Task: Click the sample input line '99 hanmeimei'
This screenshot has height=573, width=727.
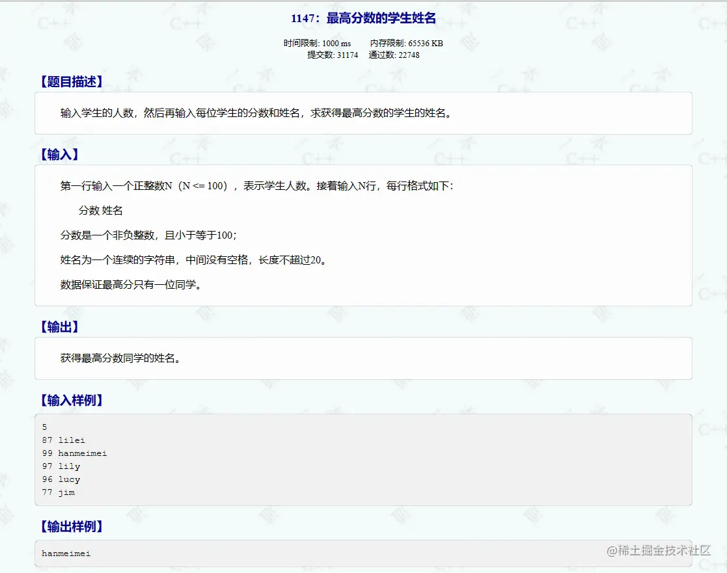Action: tap(74, 453)
